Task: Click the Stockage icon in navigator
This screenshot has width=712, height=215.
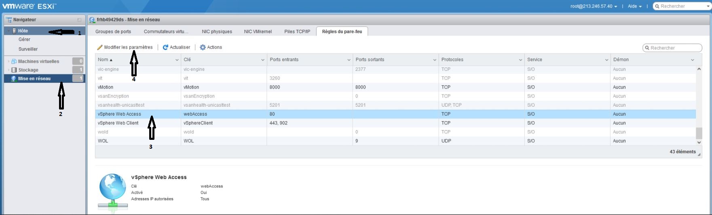Action: (14, 70)
